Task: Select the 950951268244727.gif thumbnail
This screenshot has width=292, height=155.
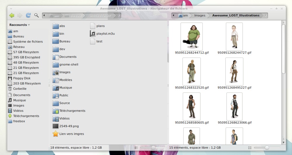Action: pyautogui.click(x=234, y=37)
